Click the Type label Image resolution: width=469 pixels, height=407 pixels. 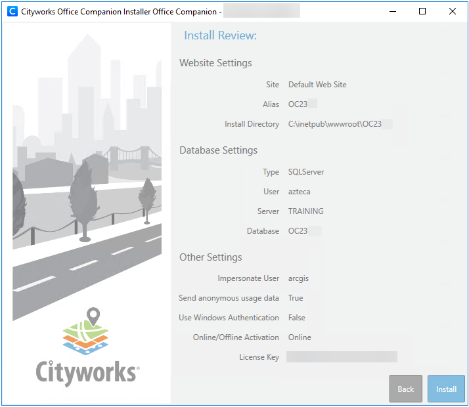(x=271, y=172)
